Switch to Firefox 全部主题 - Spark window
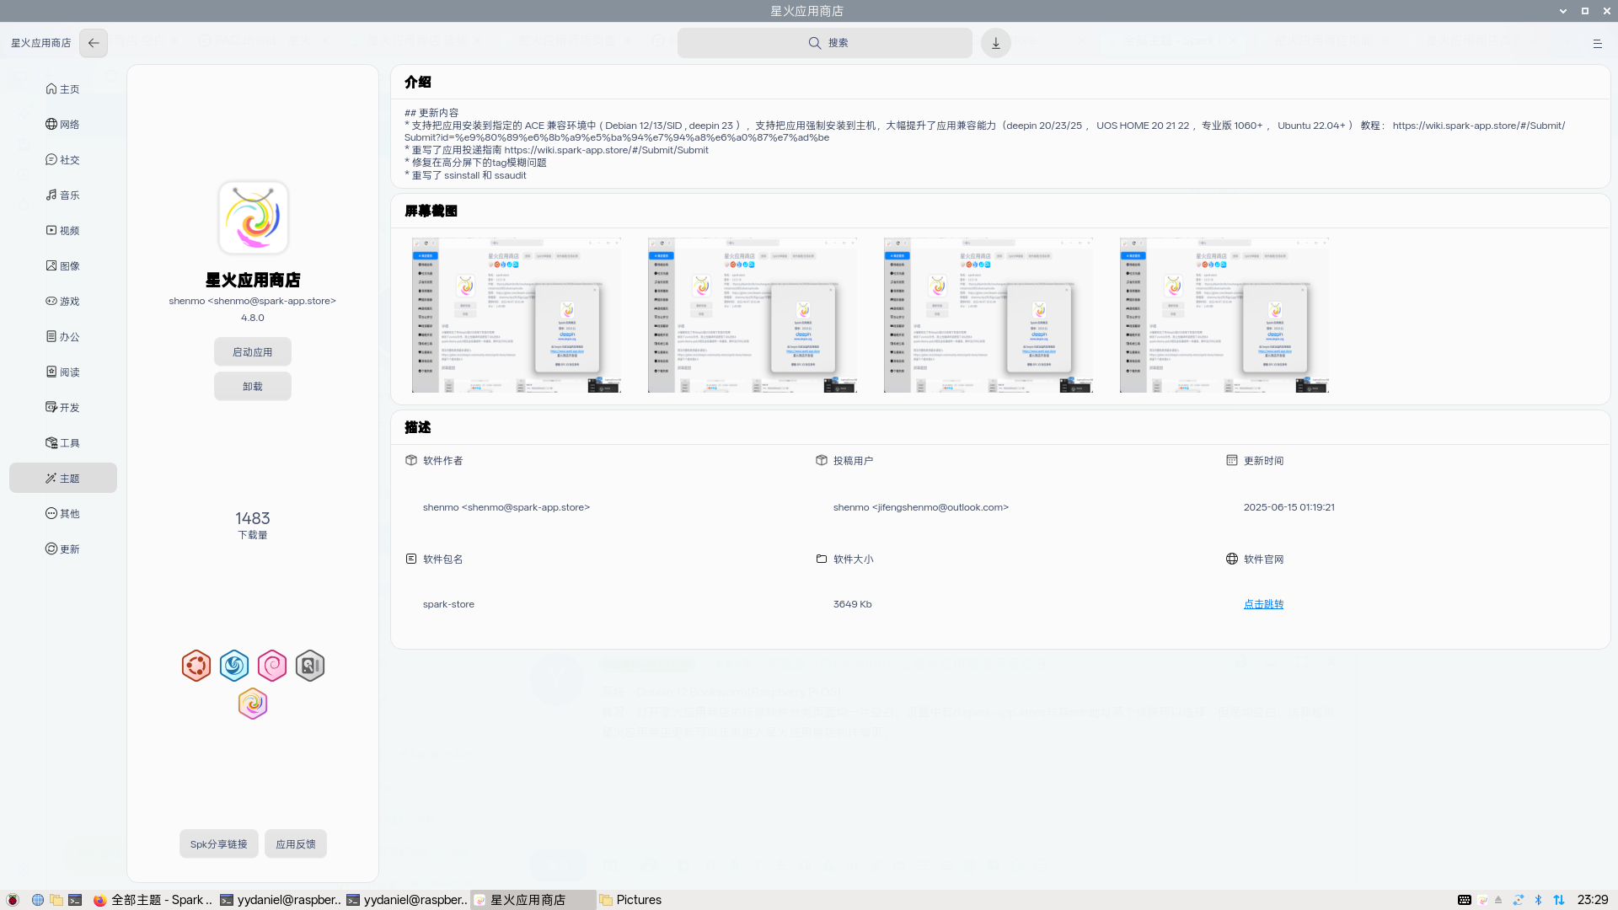 click(x=153, y=900)
